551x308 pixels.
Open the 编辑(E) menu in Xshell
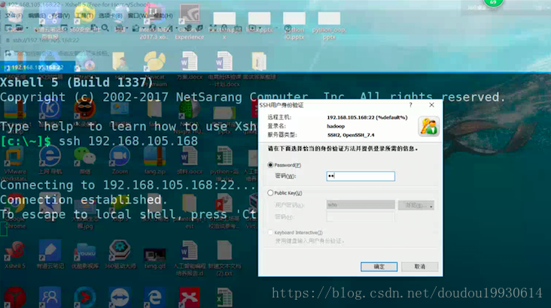pyautogui.click(x=37, y=16)
